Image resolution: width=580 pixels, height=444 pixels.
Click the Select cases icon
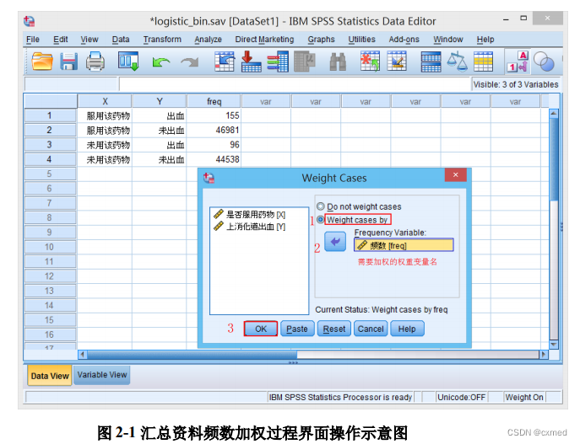click(483, 62)
